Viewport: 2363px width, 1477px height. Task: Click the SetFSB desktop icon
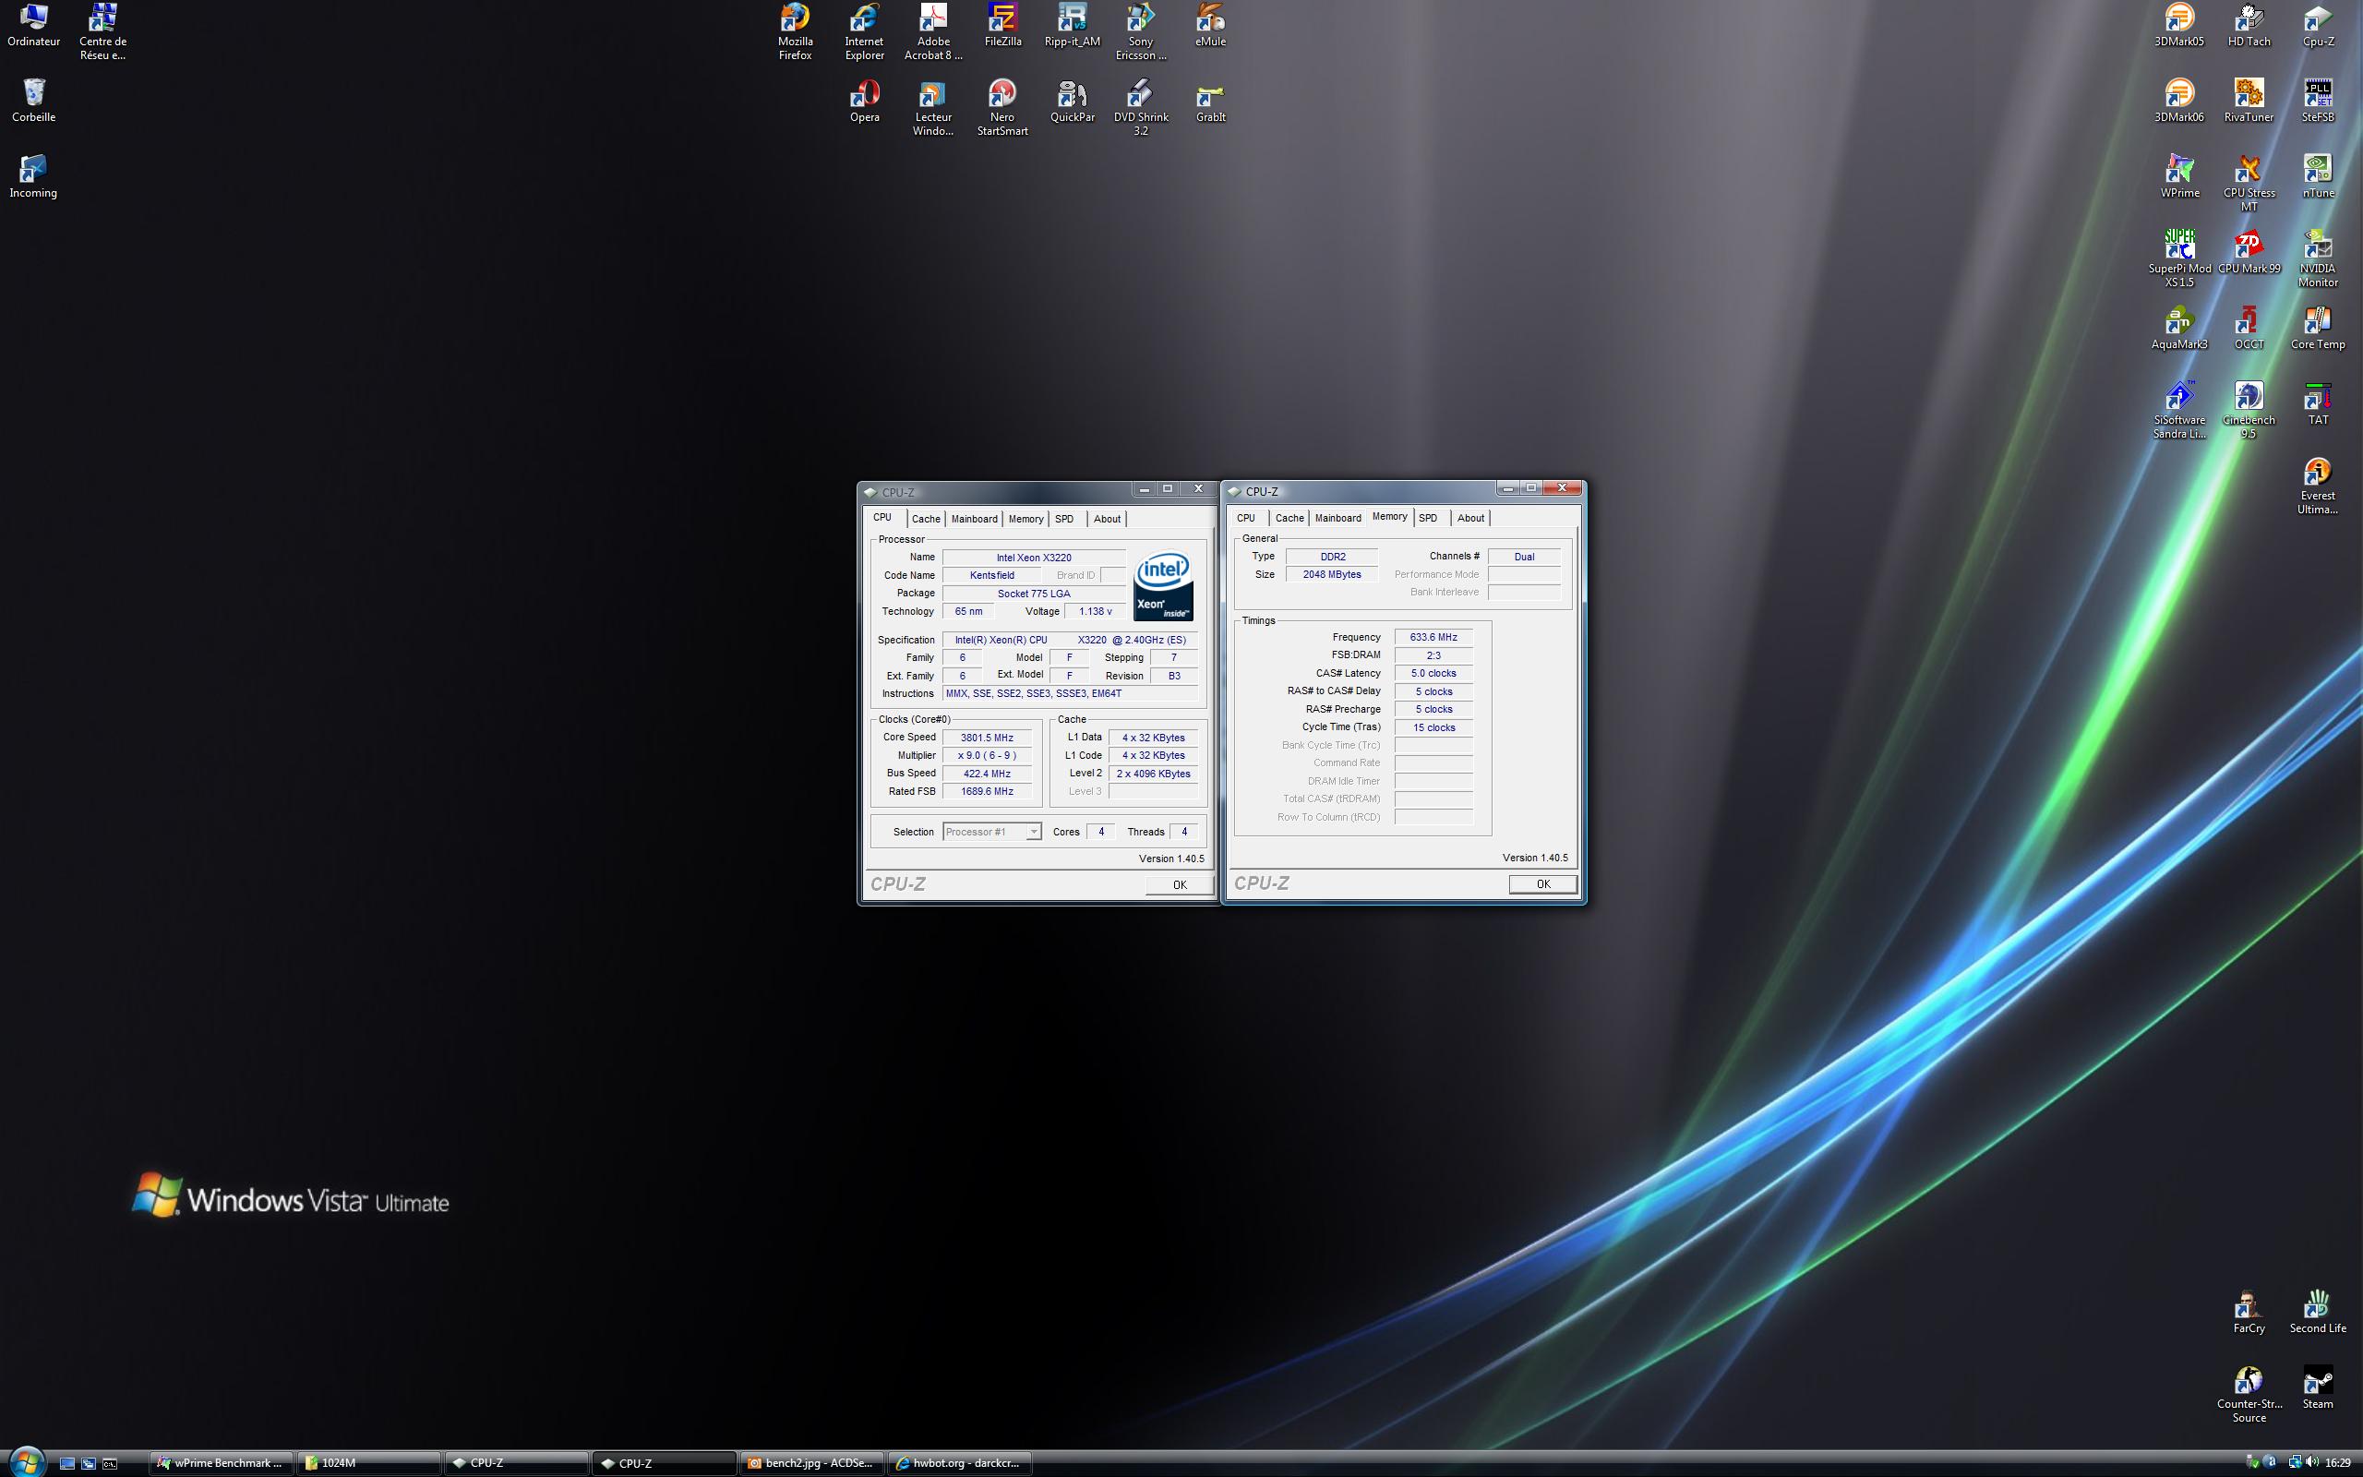pyautogui.click(x=2318, y=101)
